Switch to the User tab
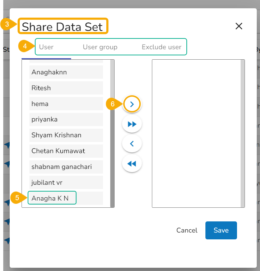Viewport: 260px width, 271px height. tap(46, 47)
